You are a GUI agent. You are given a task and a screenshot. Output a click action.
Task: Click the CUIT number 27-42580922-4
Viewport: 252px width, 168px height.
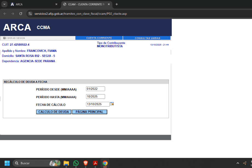[20, 45]
